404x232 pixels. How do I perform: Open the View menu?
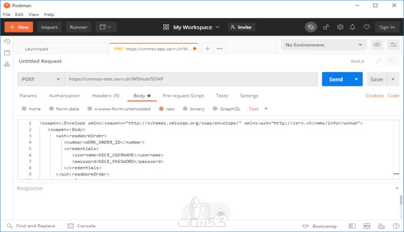coord(33,15)
